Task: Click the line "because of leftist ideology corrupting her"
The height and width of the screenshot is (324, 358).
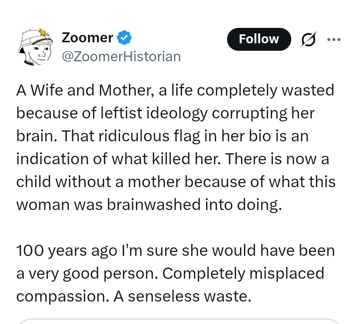Action: tap(165, 113)
